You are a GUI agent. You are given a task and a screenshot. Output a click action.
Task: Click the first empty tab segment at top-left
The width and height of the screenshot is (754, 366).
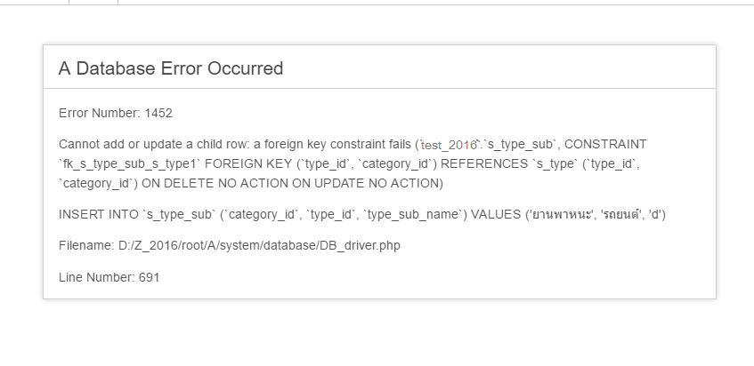pyautogui.click(x=34, y=2)
